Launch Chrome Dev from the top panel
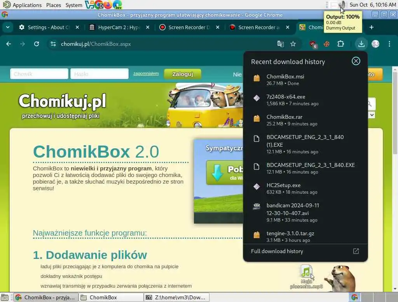The width and height of the screenshot is (398, 302). (x=98, y=5)
